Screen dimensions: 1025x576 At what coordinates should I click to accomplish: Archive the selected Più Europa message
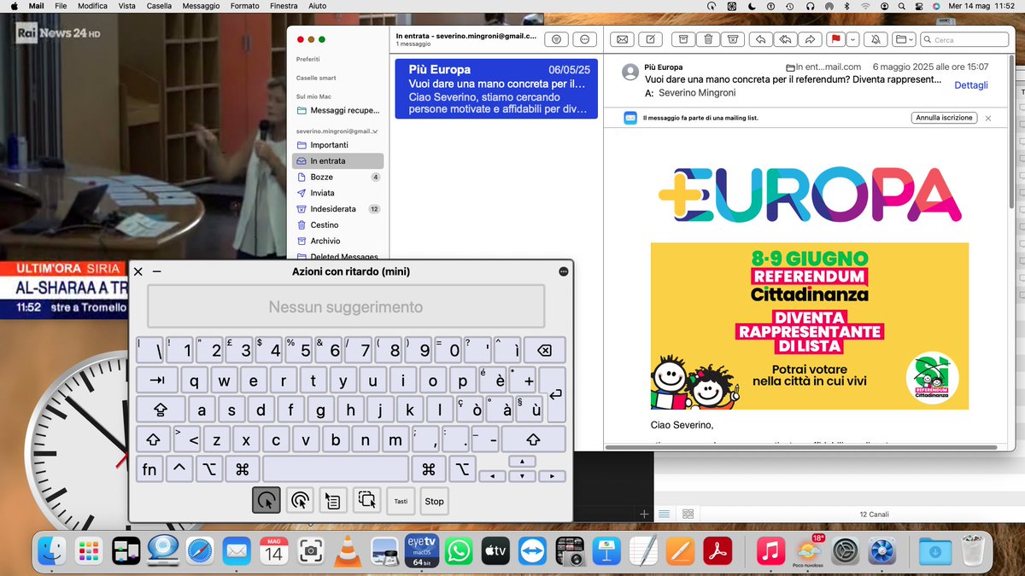click(682, 39)
